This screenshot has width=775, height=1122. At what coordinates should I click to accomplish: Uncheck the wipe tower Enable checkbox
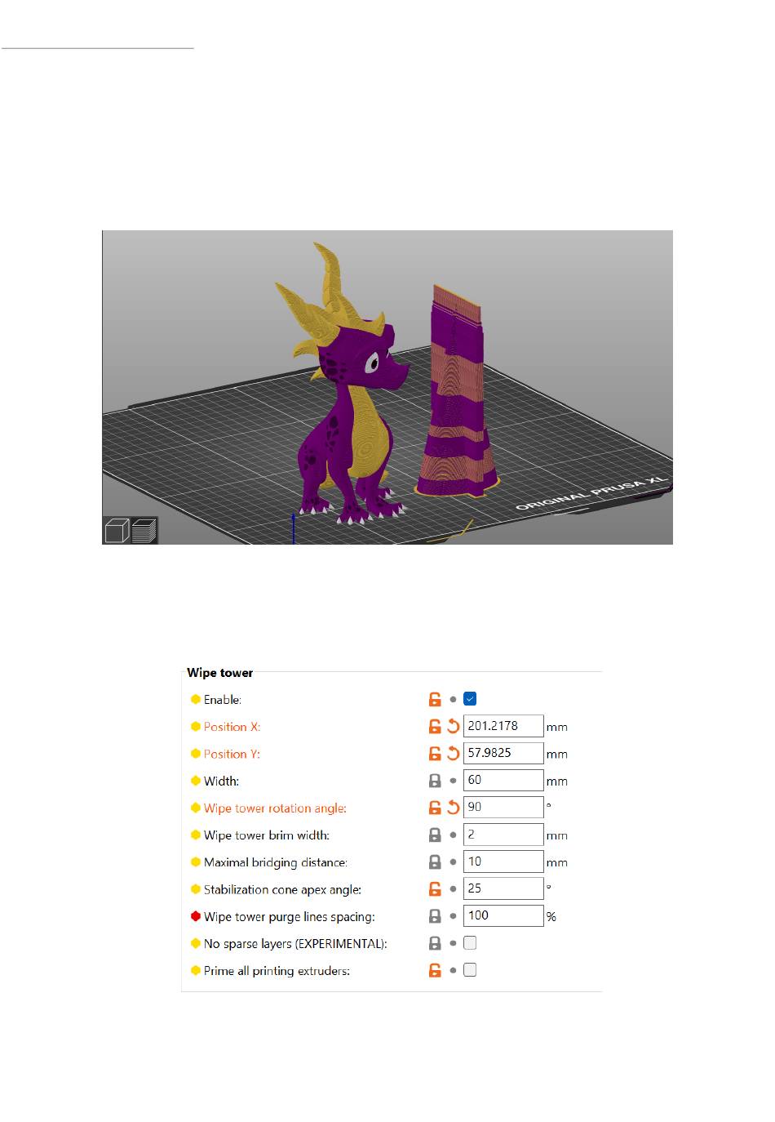(470, 699)
